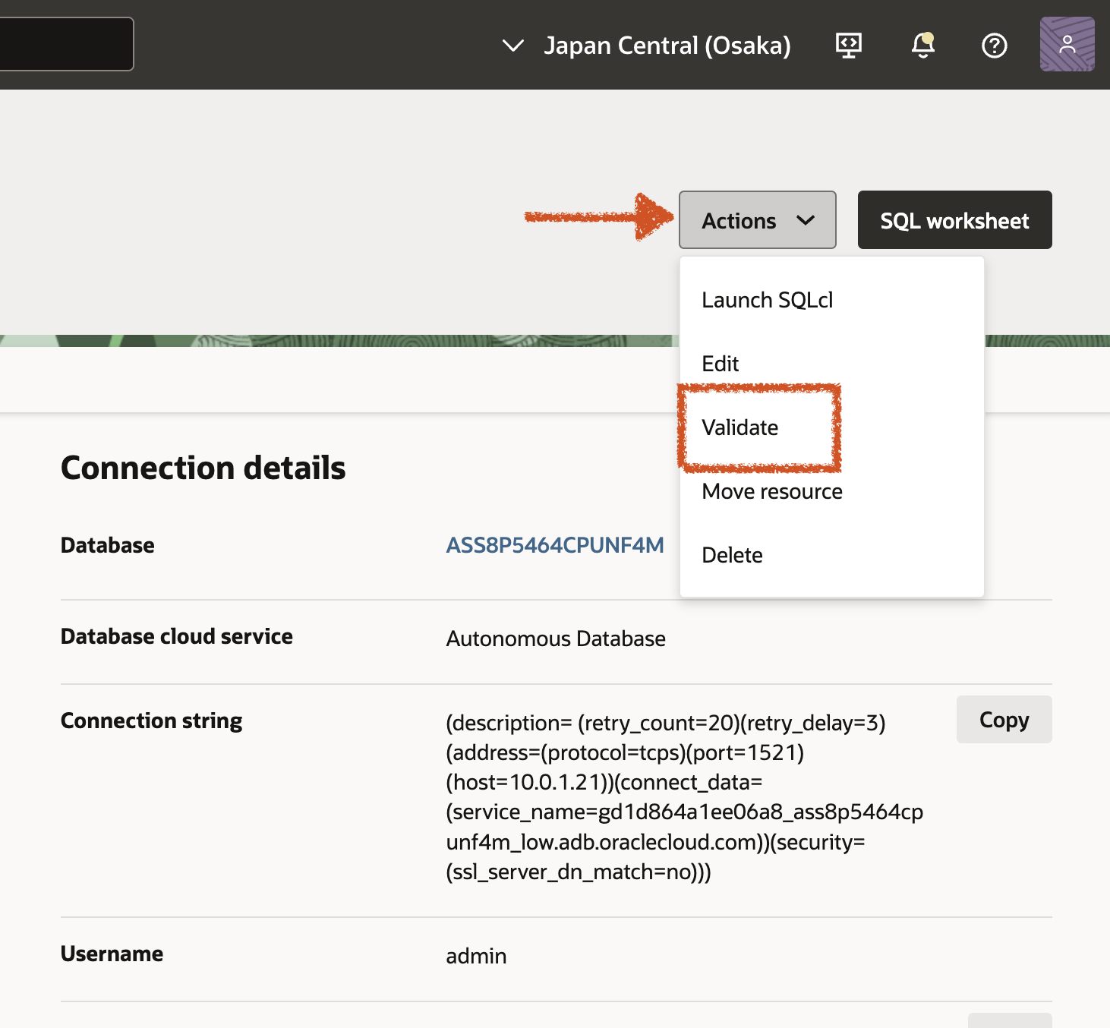The height and width of the screenshot is (1028, 1110).
Task: Choose Move resource from the menu
Action: point(771,491)
